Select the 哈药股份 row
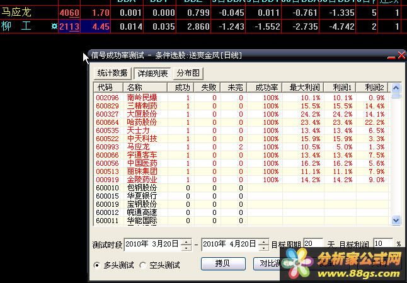Screen dimensions: 407x283 pos(241,122)
